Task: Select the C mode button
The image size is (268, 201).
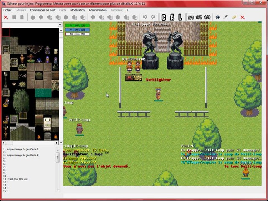Action: pyautogui.click(x=164, y=17)
